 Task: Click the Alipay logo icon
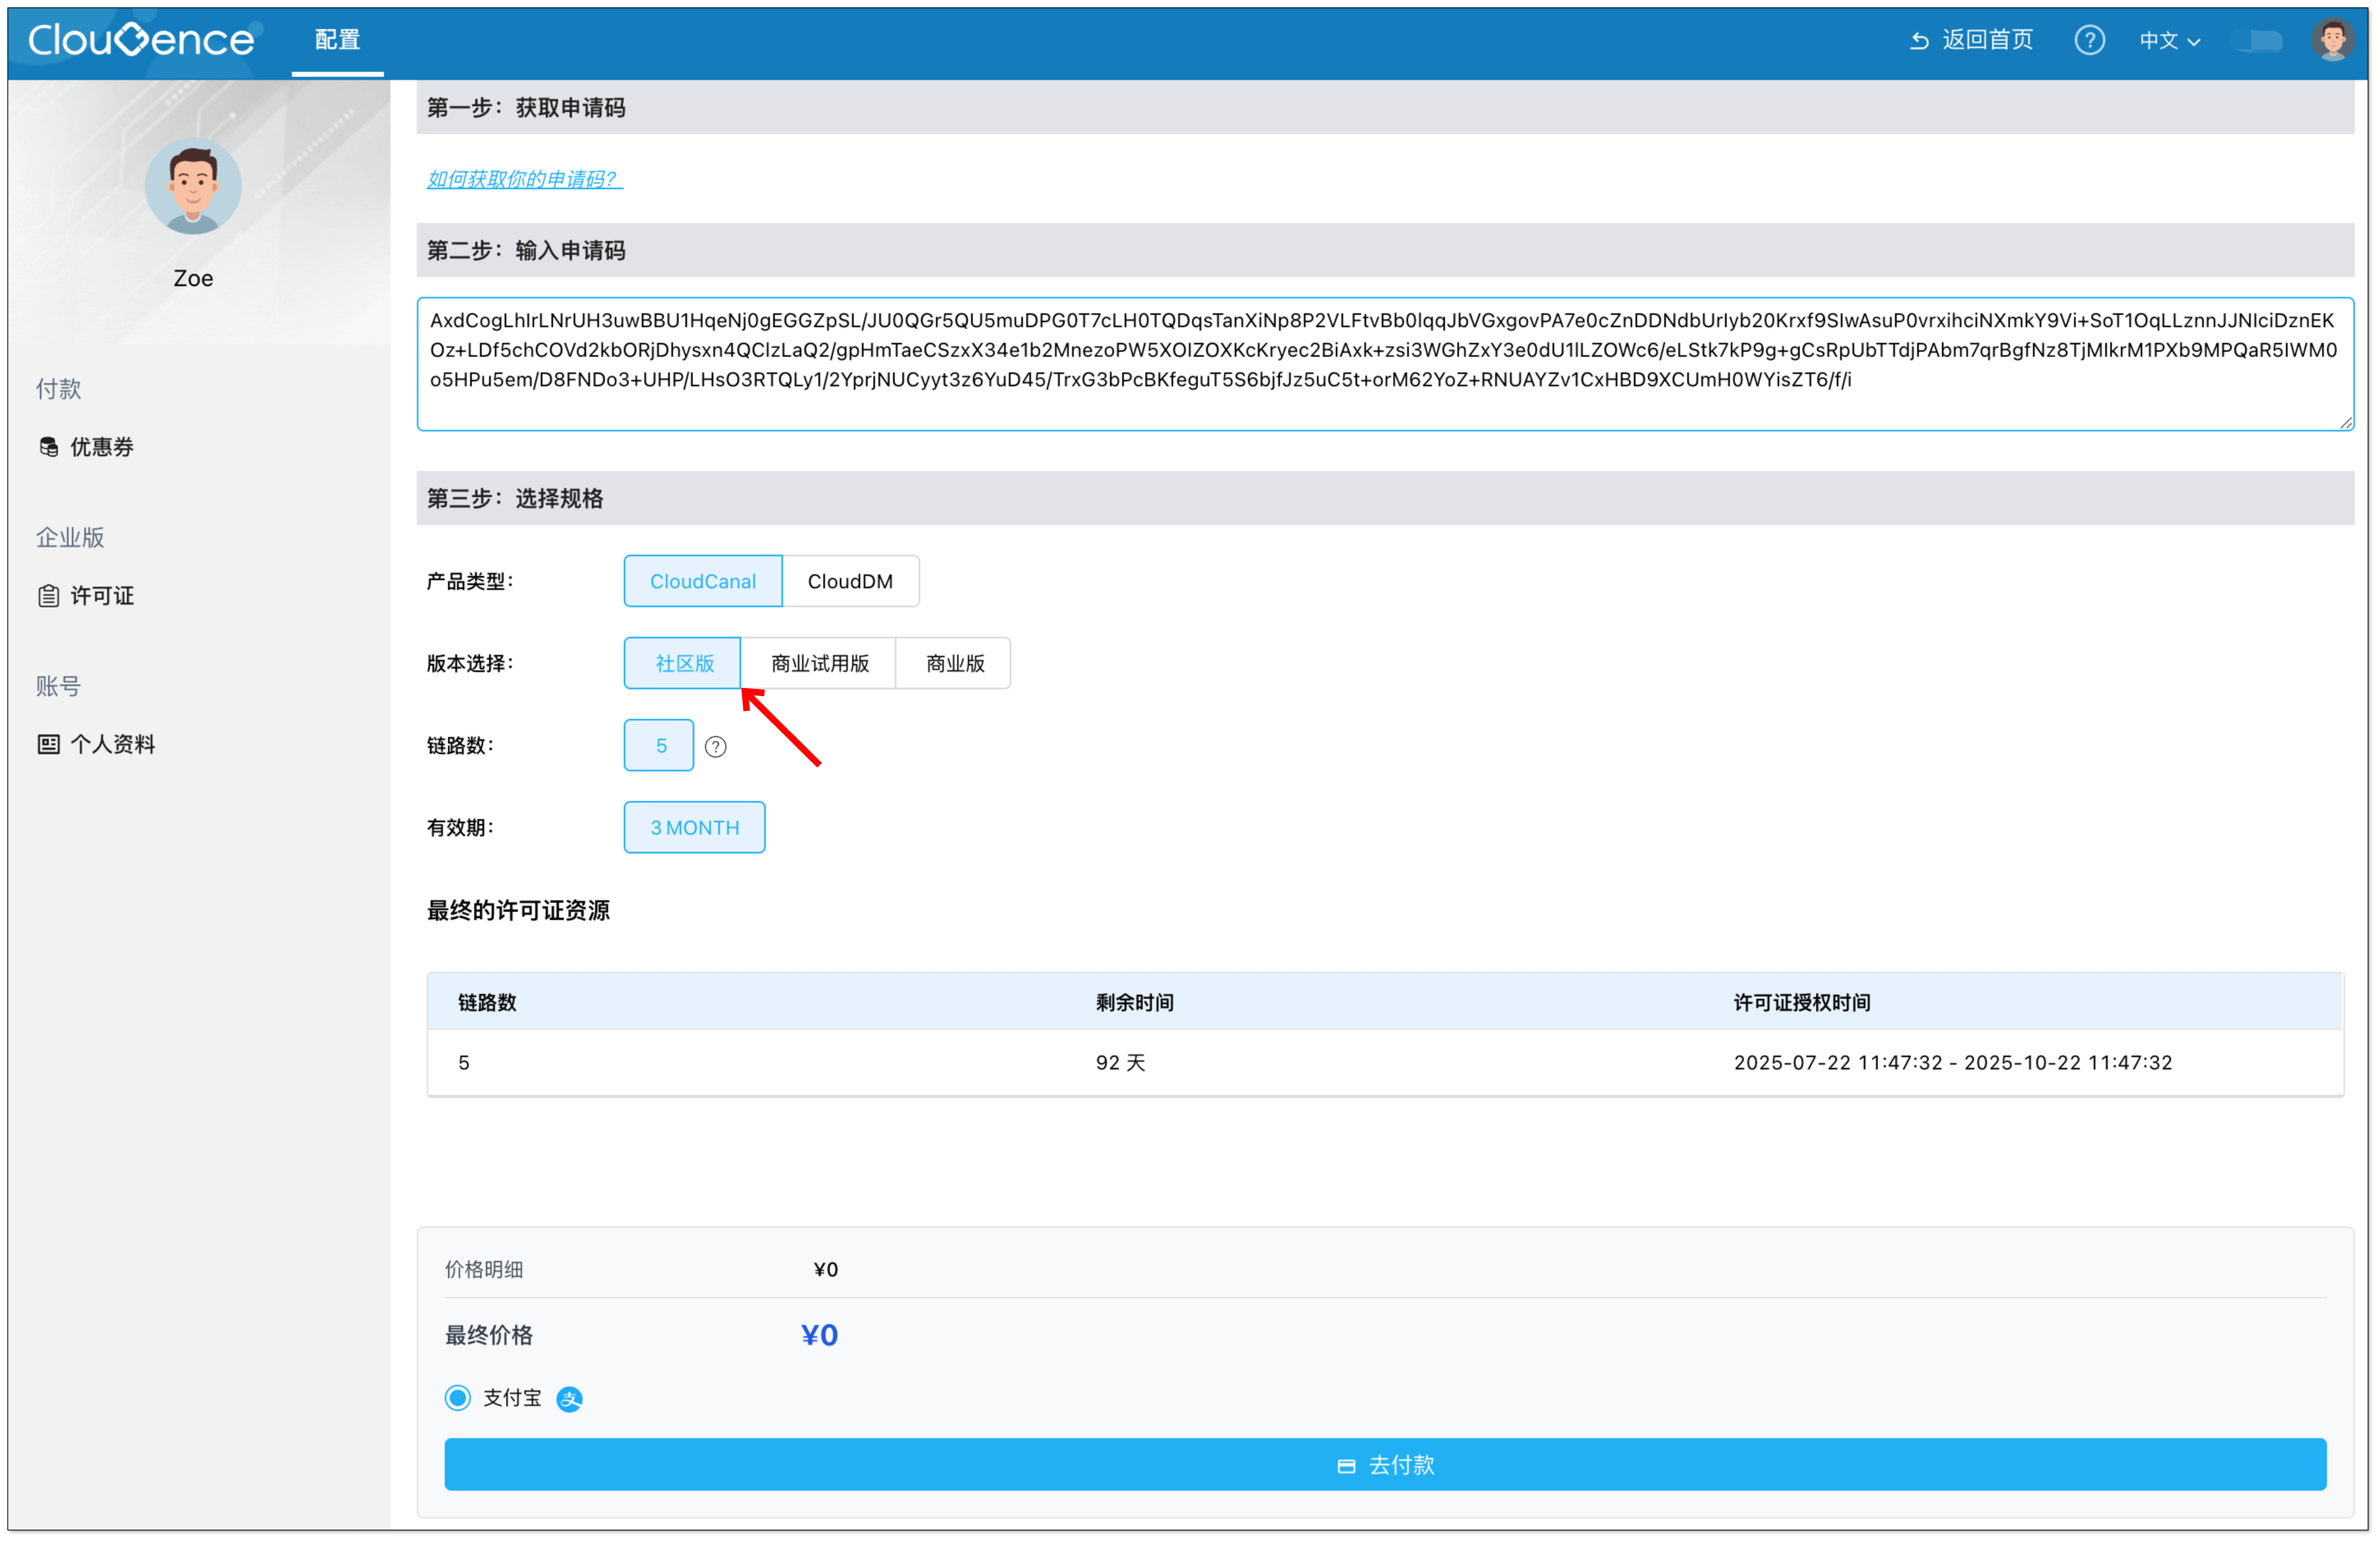(x=570, y=1399)
